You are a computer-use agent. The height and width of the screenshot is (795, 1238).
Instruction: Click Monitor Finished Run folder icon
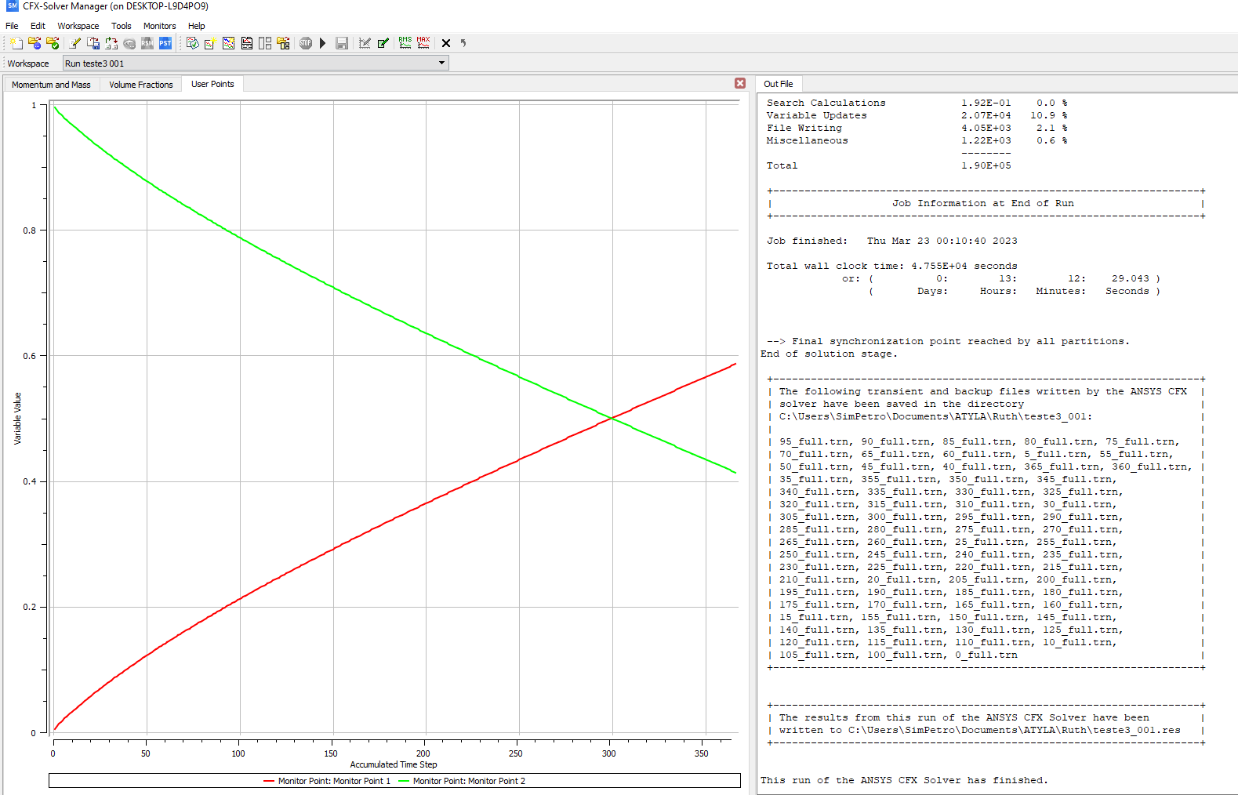53,43
